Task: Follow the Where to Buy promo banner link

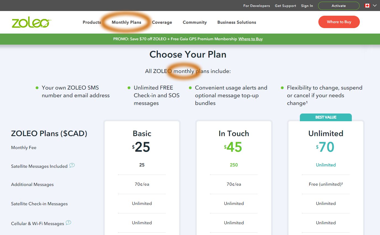Action: click(250, 39)
